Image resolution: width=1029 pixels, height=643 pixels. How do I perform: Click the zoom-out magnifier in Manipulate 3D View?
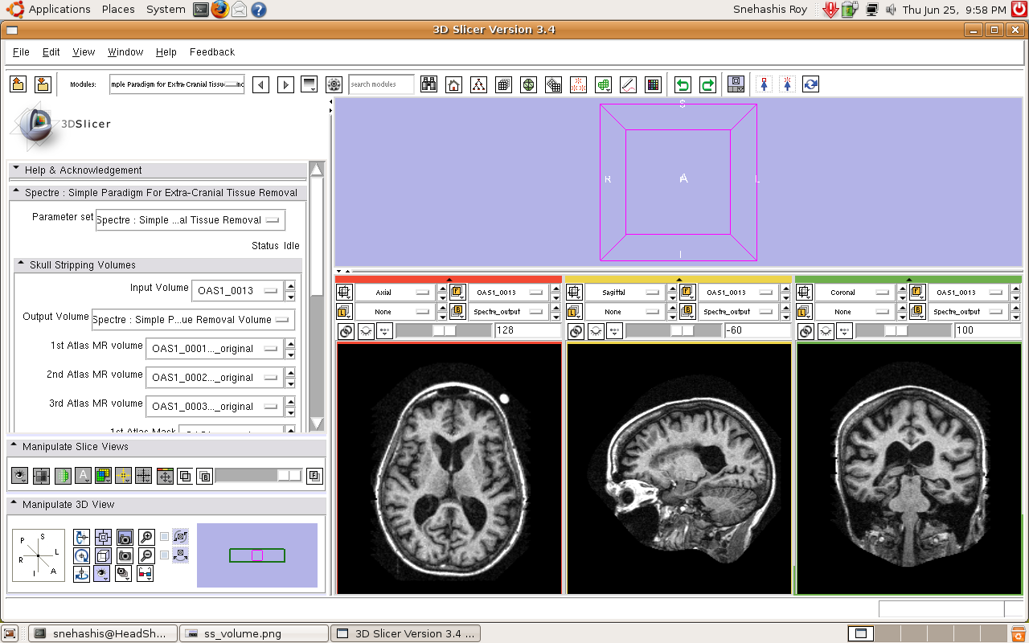tap(146, 555)
